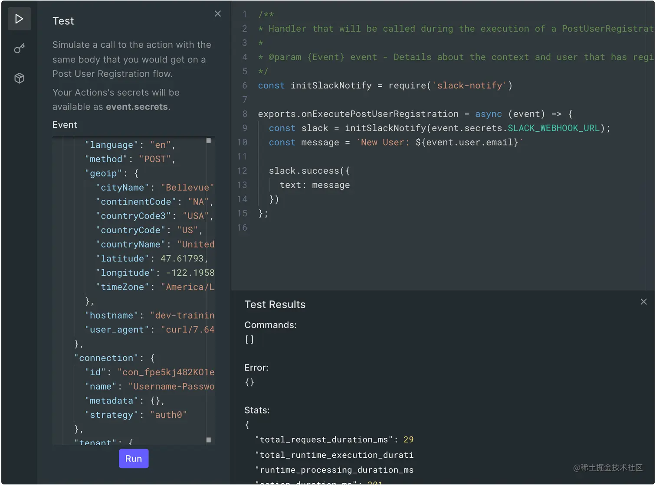Select the Test play icon in sidebar
This screenshot has height=485, width=656.
point(19,19)
